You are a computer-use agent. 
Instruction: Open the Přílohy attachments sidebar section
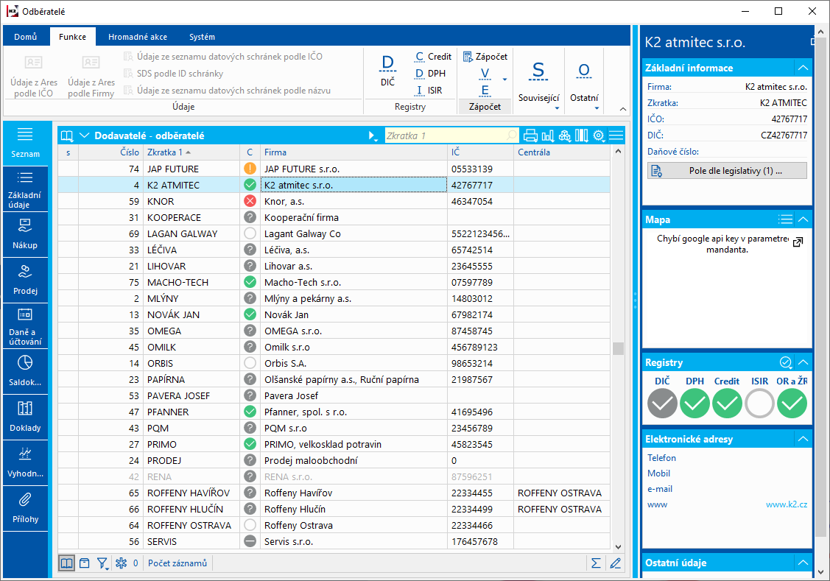(25, 507)
